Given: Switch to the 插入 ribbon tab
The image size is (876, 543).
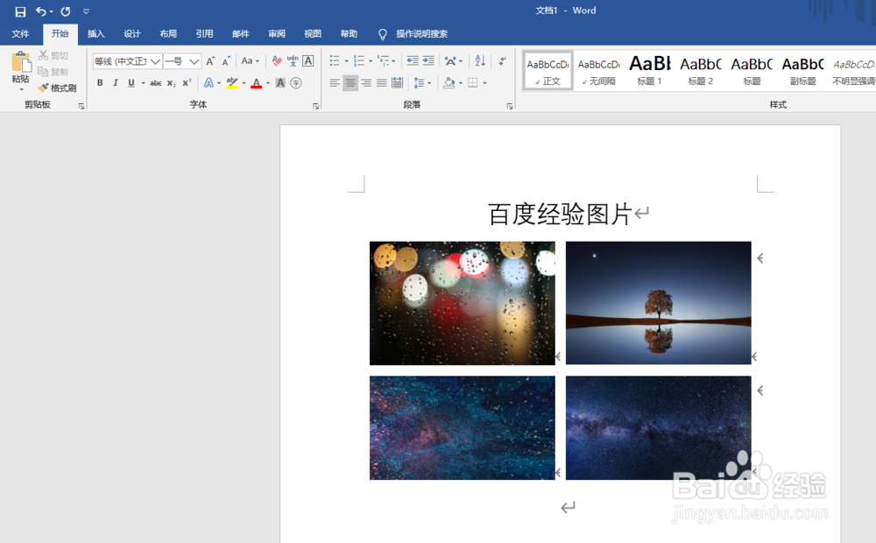Looking at the screenshot, I should pos(95,33).
